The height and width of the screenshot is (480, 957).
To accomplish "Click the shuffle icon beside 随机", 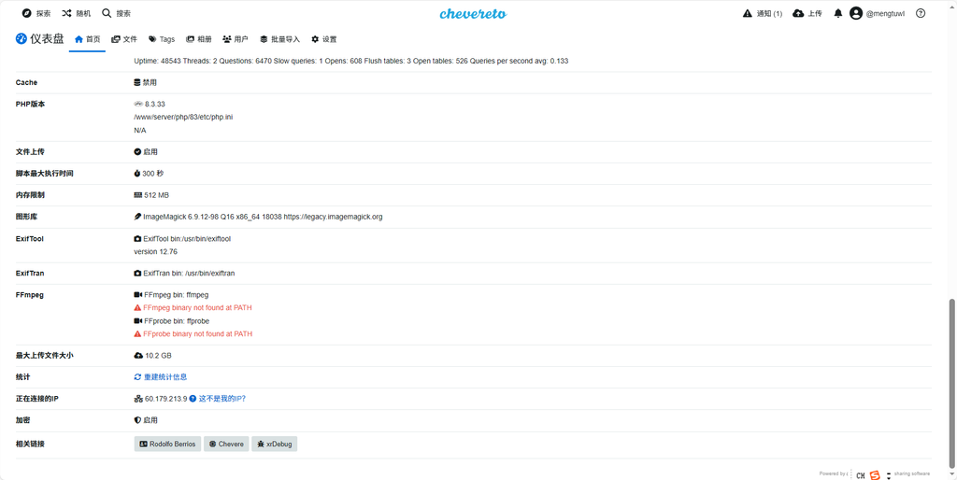I will click(66, 13).
